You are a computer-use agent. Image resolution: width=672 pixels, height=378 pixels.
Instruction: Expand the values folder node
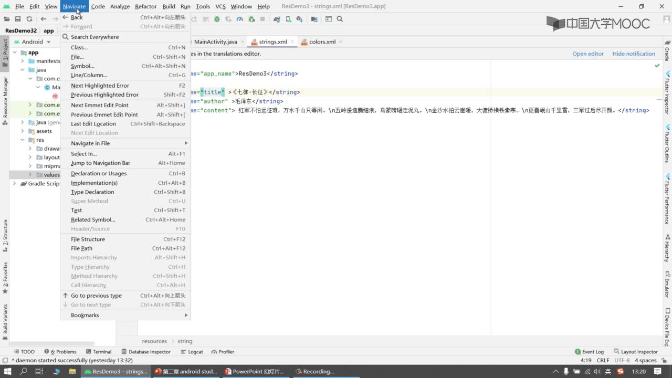30,175
